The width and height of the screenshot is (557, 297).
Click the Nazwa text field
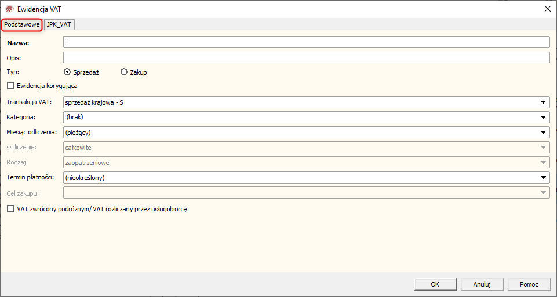tap(306, 42)
